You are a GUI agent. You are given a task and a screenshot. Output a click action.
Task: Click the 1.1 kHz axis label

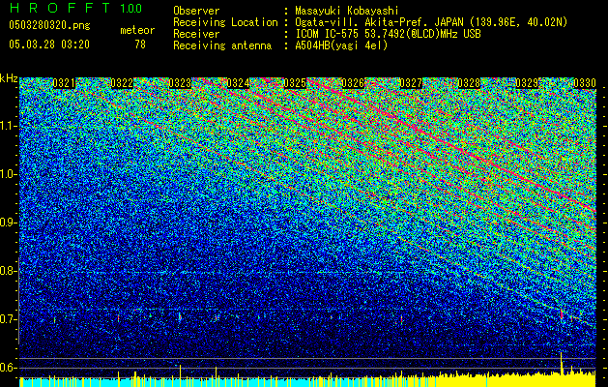click(x=8, y=126)
